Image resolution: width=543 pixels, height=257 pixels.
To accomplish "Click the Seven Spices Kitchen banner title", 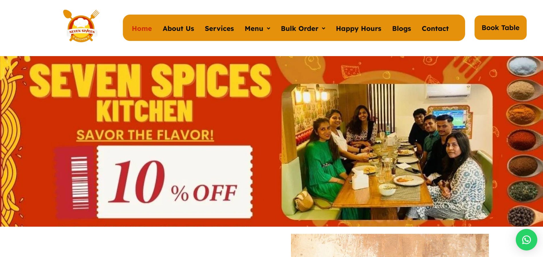I will tap(150, 92).
